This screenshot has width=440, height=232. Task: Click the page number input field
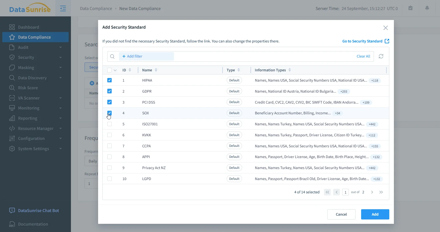pyautogui.click(x=345, y=192)
